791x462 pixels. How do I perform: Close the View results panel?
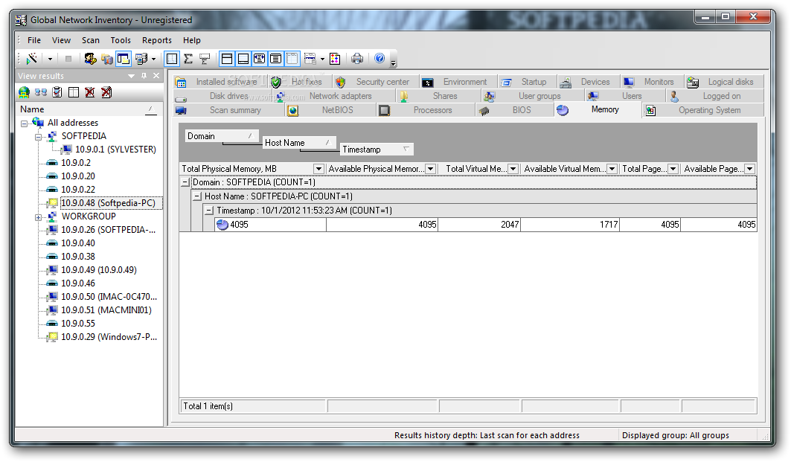156,76
